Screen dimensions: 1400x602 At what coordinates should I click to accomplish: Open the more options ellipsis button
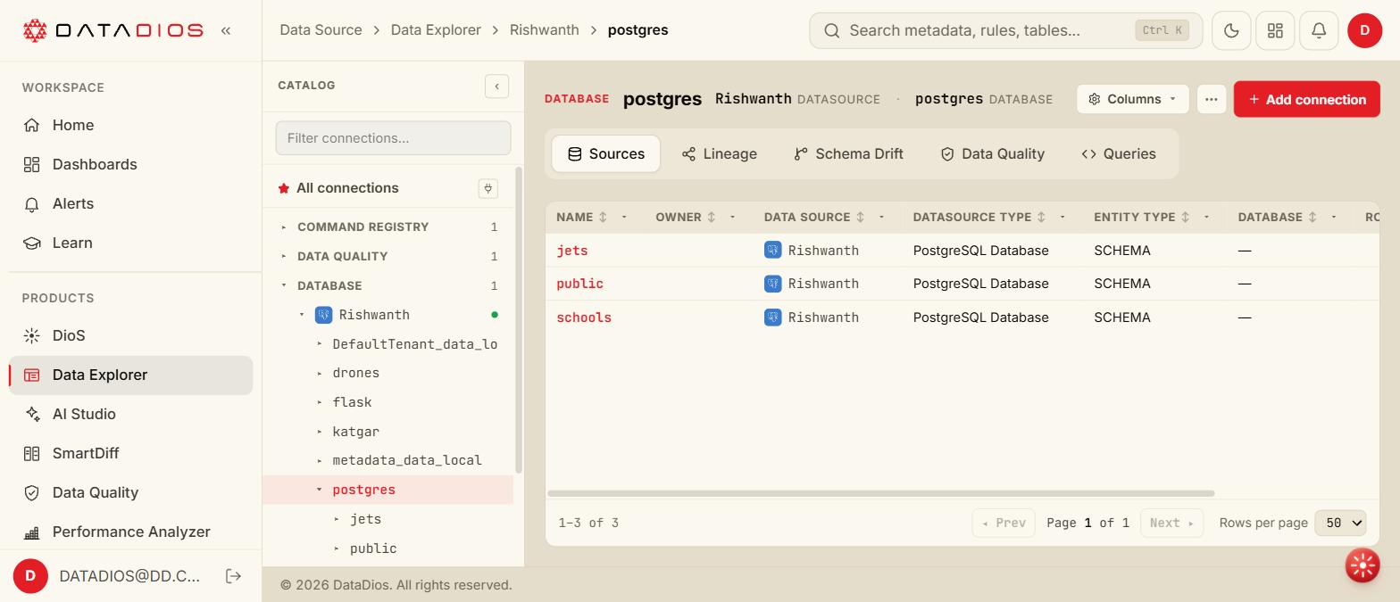[x=1211, y=99]
